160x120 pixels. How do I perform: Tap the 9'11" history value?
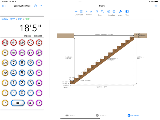pyautogui.click(x=13, y=19)
